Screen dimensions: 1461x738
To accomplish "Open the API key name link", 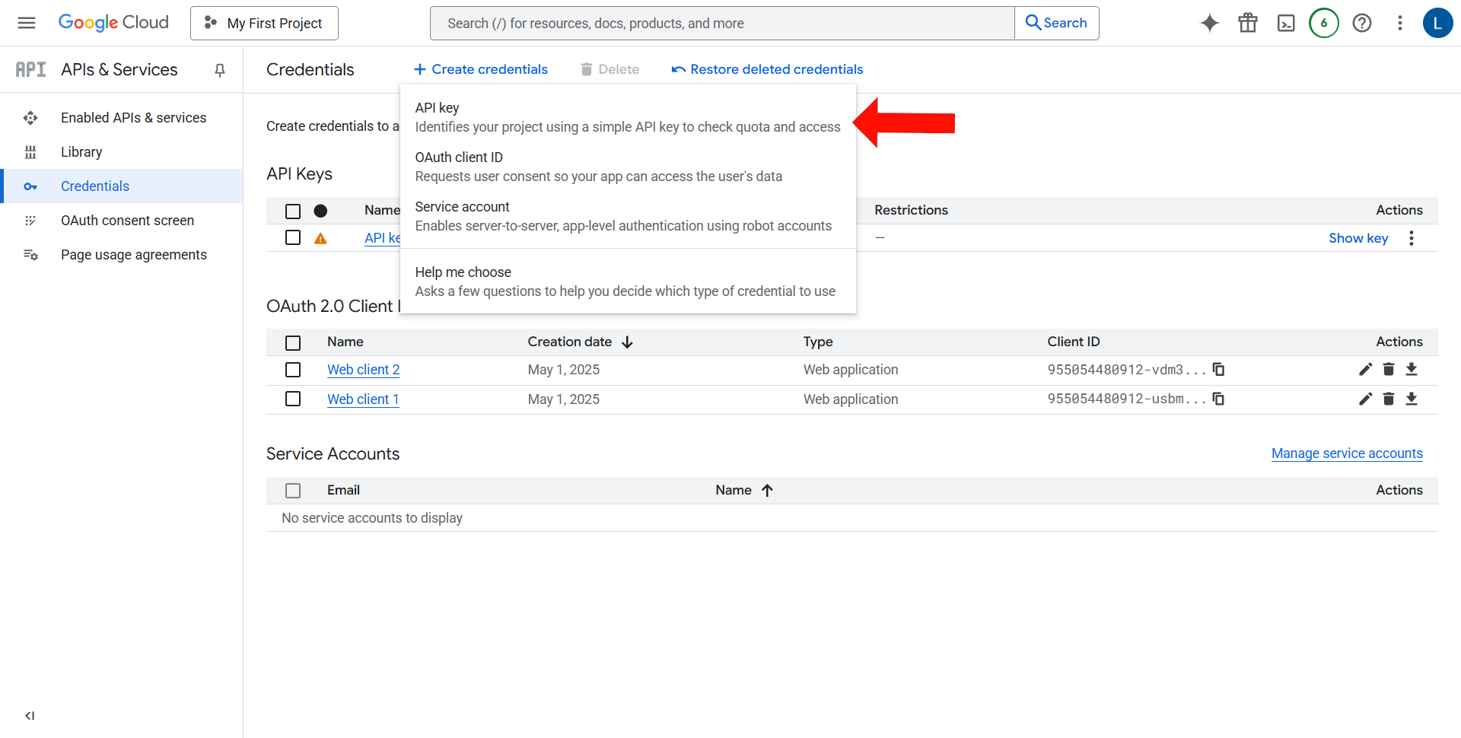I will point(382,238).
